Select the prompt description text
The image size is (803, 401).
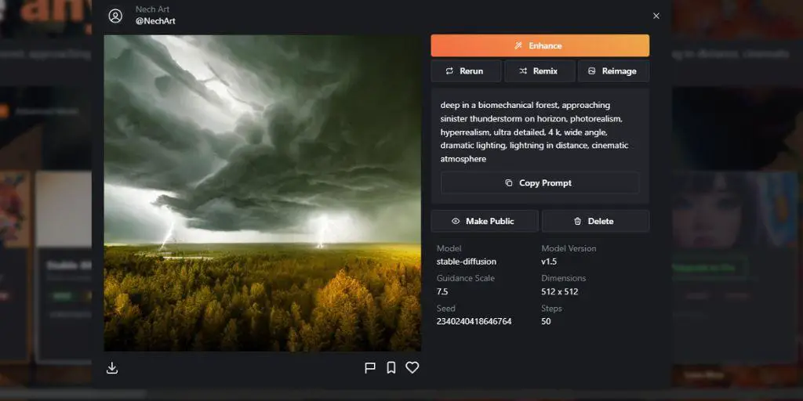pos(535,132)
